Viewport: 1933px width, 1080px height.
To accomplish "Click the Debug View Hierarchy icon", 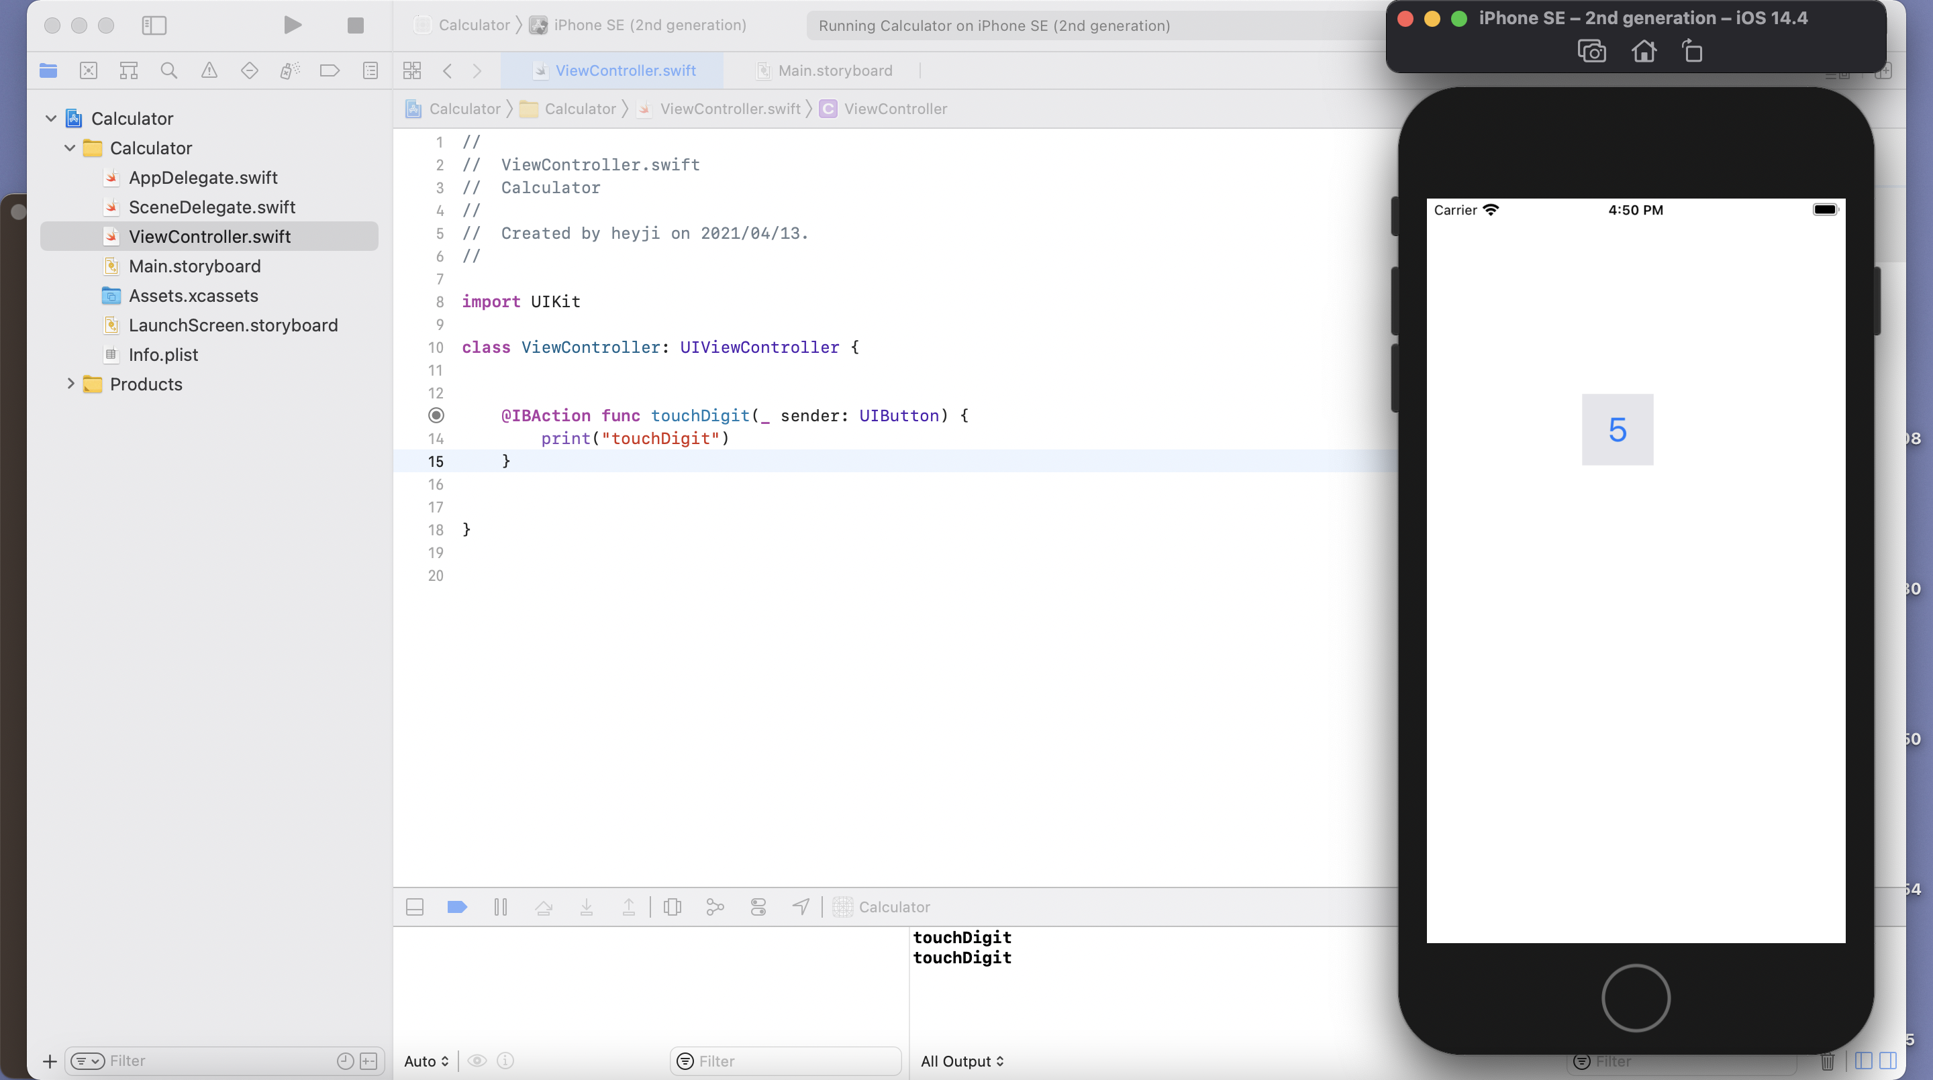I will click(673, 907).
